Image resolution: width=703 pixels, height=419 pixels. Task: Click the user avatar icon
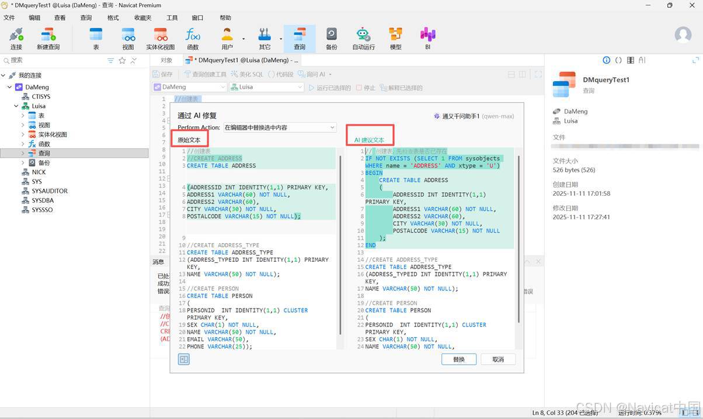point(683,34)
